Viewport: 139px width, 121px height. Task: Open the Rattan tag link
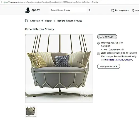pyautogui.click(x=119, y=60)
